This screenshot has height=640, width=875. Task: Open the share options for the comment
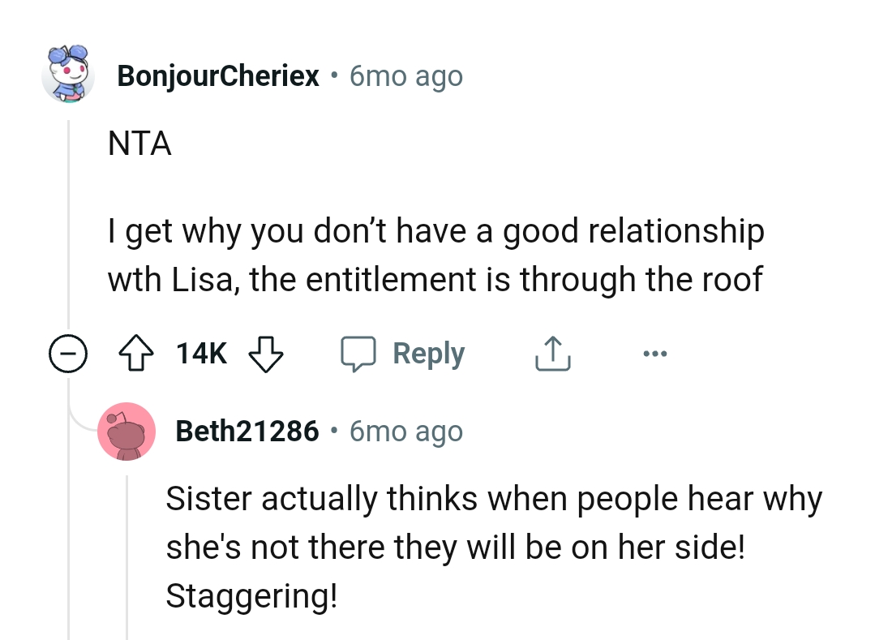pos(552,353)
